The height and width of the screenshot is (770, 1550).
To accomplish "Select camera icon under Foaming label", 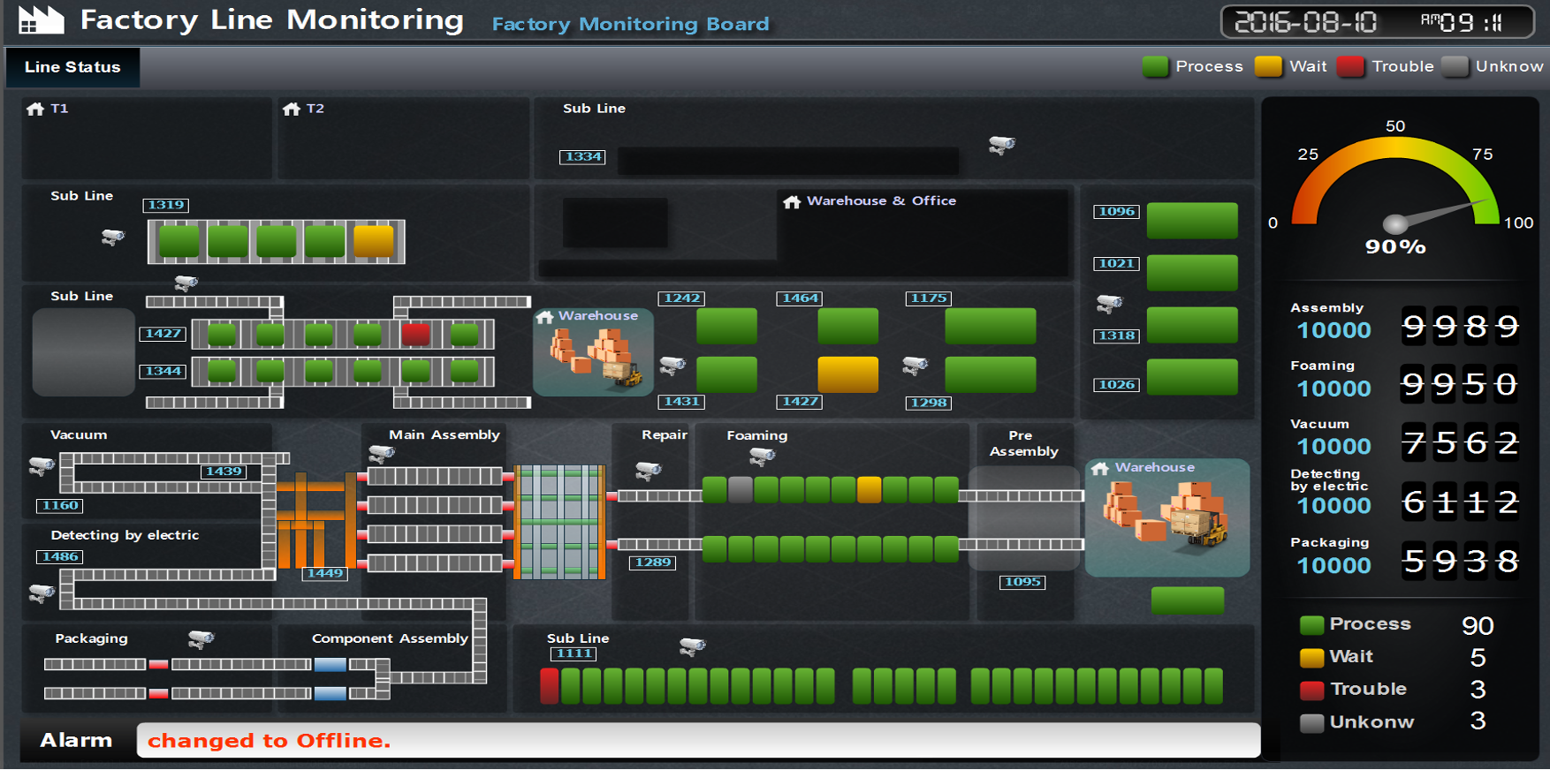I will pyautogui.click(x=762, y=457).
